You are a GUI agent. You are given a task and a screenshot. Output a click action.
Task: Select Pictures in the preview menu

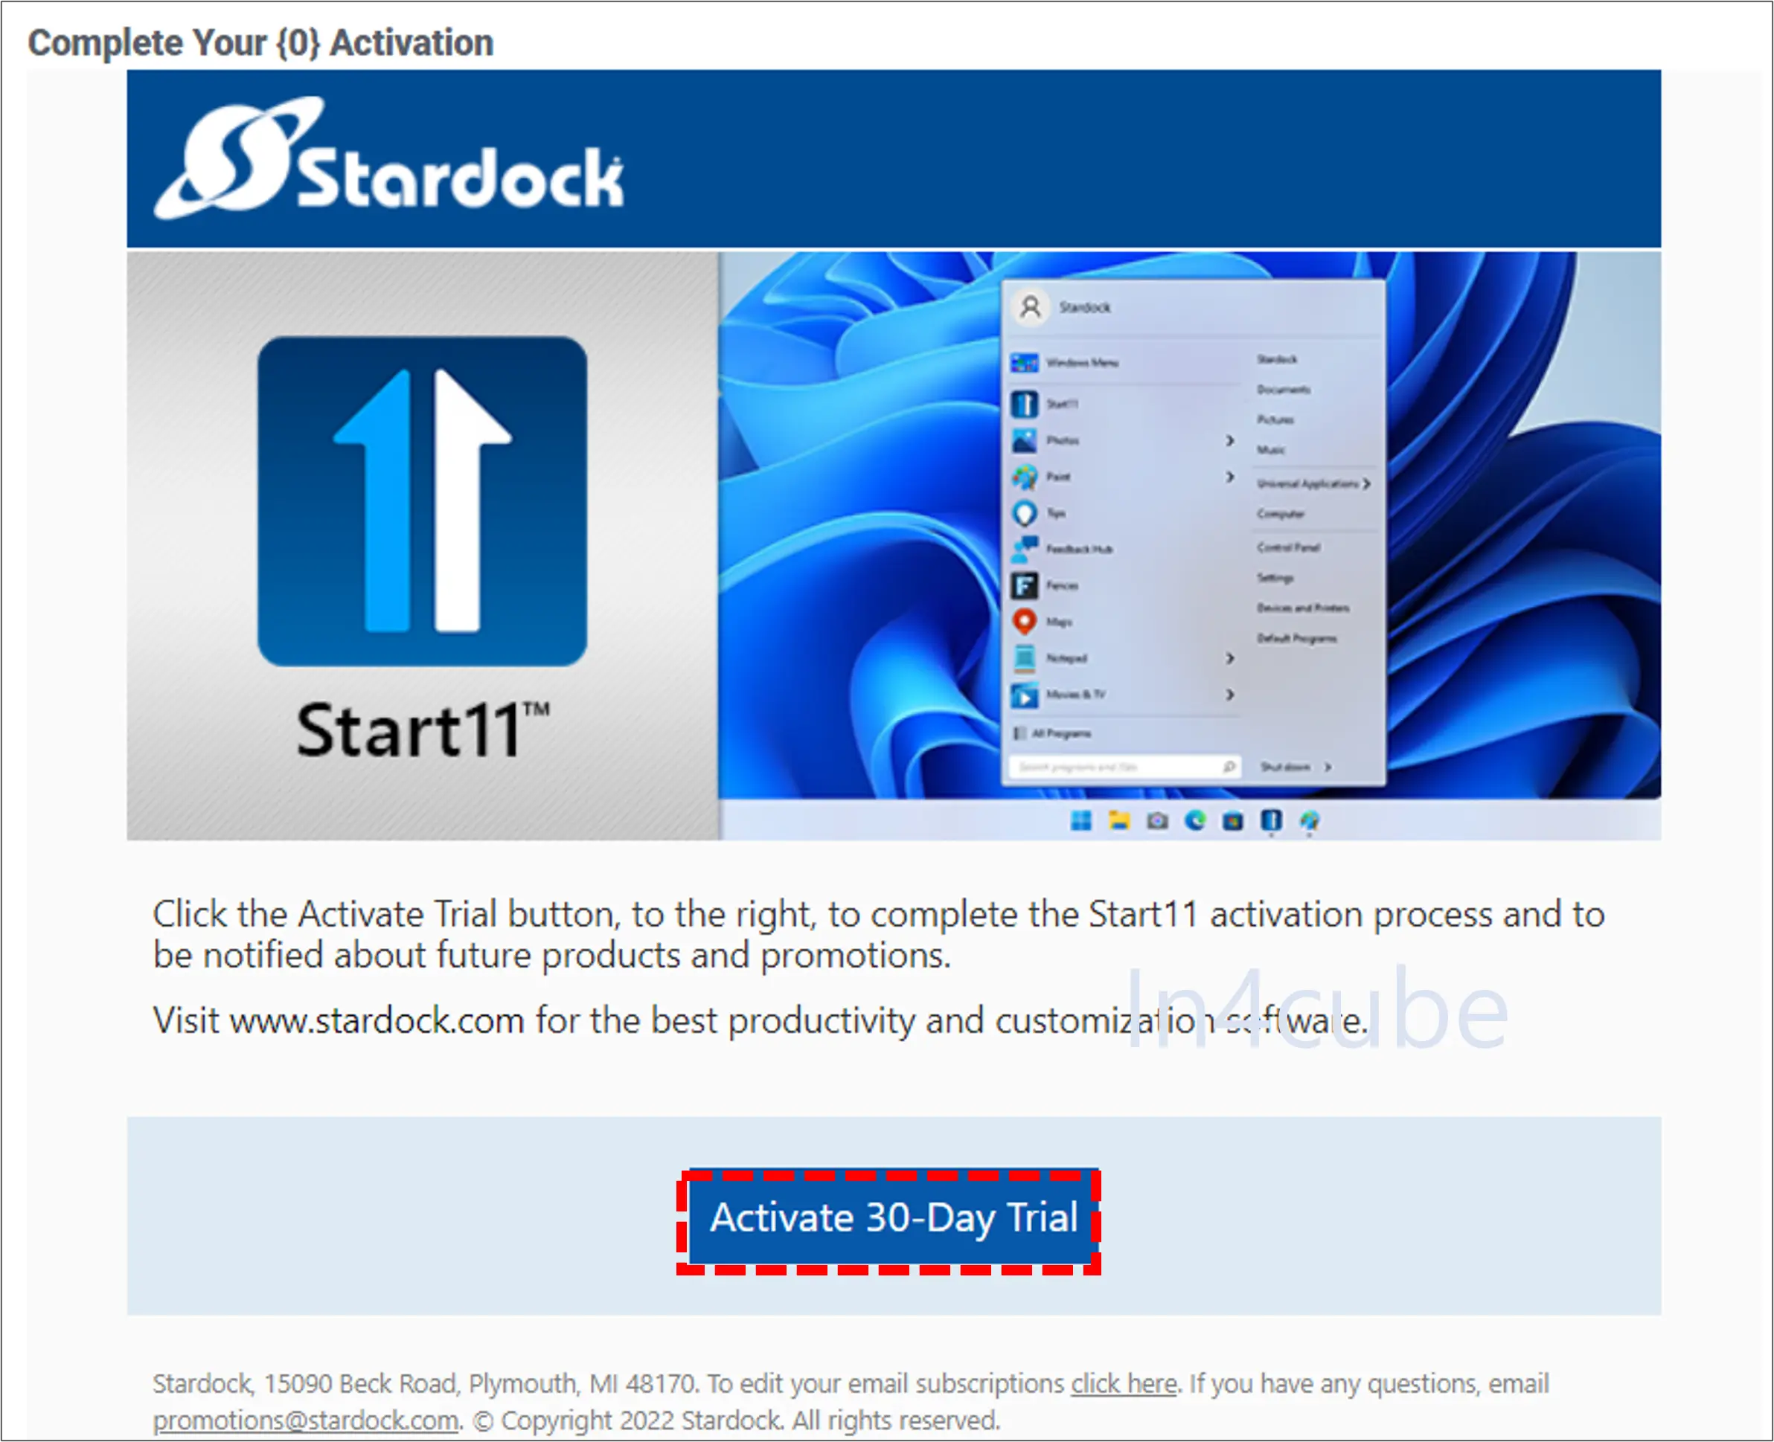coord(1275,419)
